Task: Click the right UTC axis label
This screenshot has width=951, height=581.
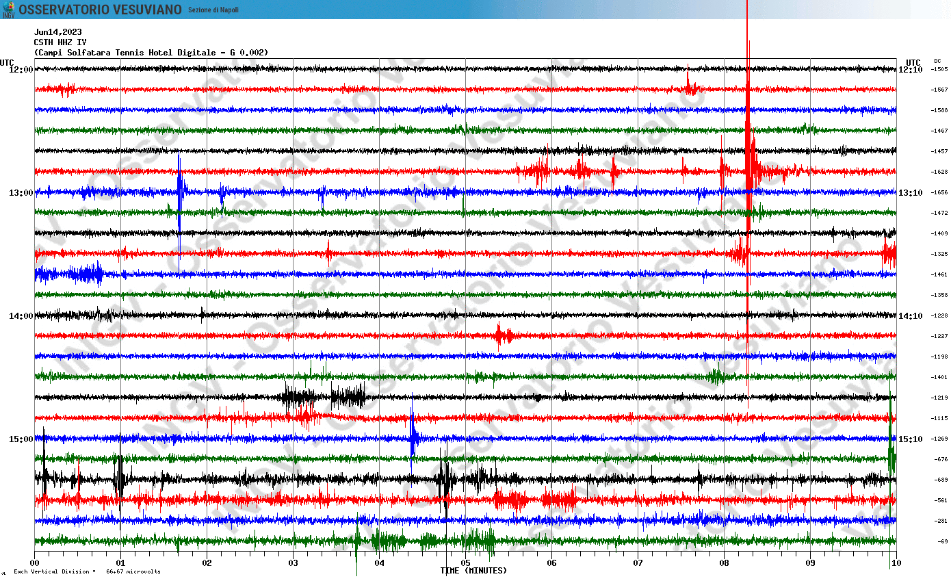Action: (913, 62)
